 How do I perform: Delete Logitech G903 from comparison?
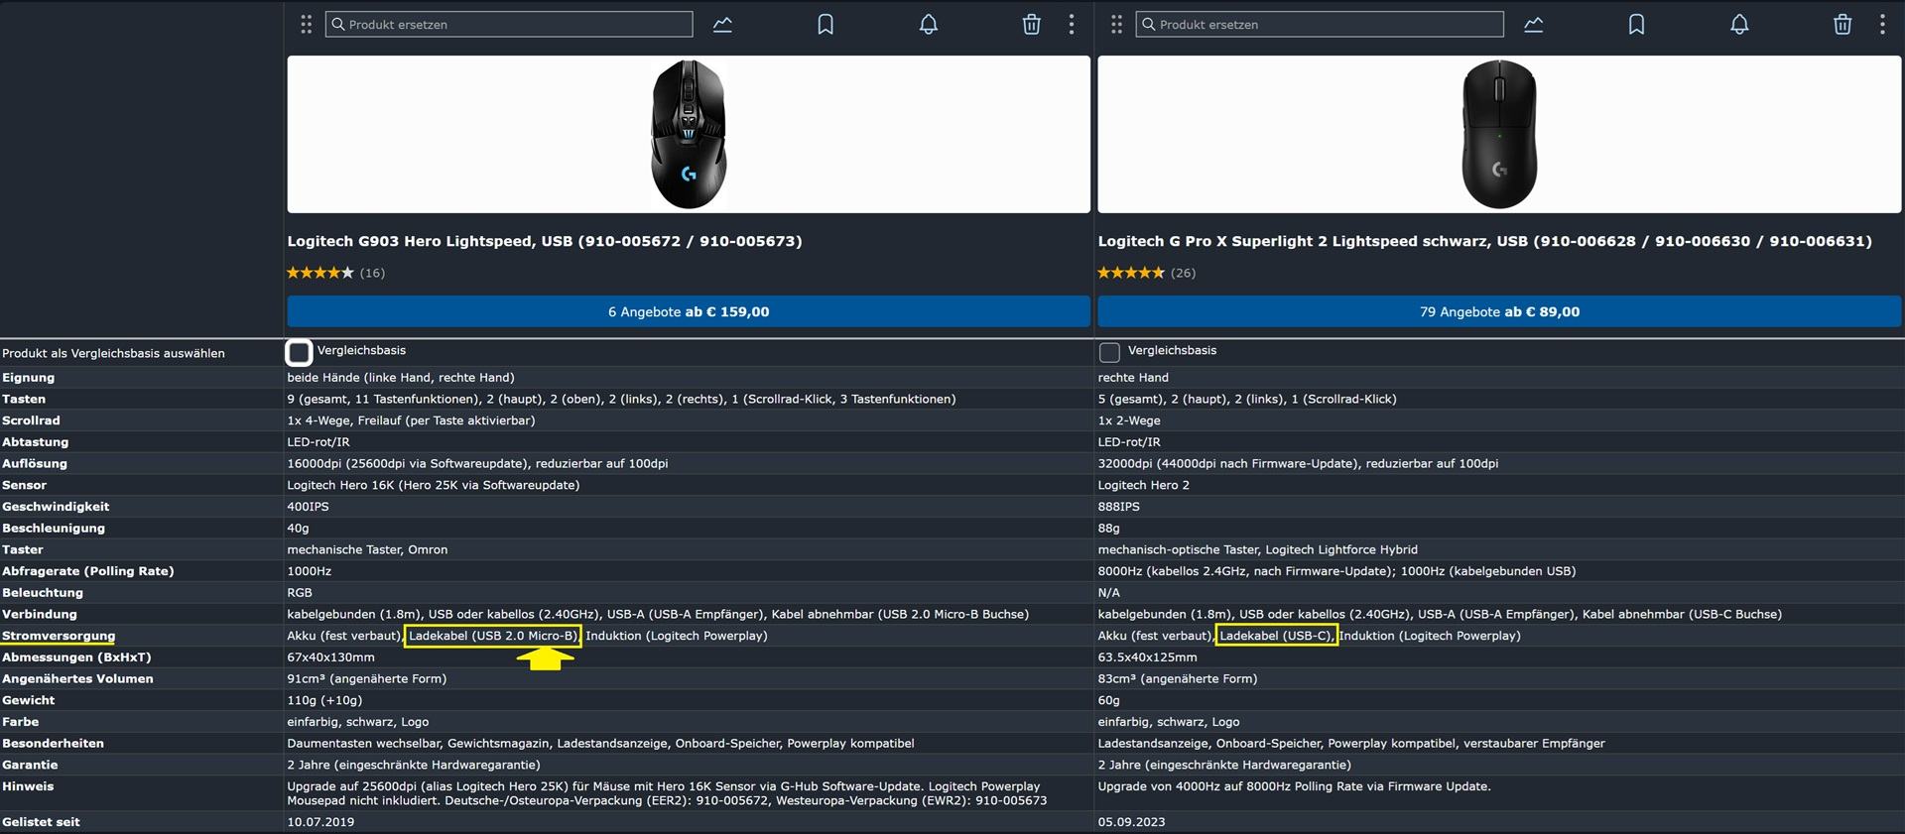click(1032, 25)
